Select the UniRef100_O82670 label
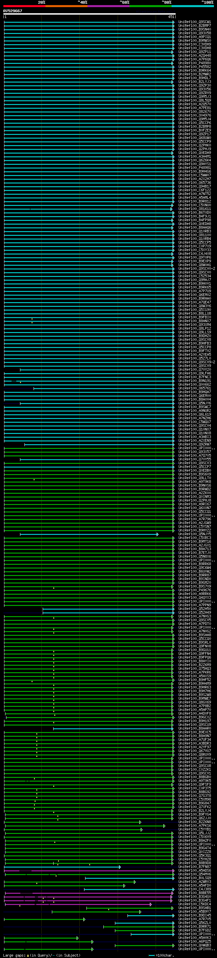The height and width of the screenshot is (958, 217). coord(194,111)
